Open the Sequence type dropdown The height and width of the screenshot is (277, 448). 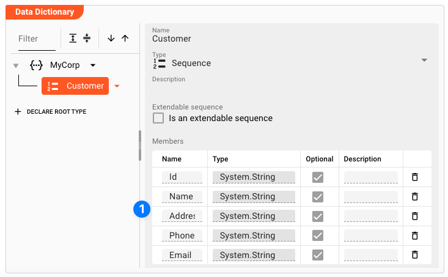pos(424,61)
